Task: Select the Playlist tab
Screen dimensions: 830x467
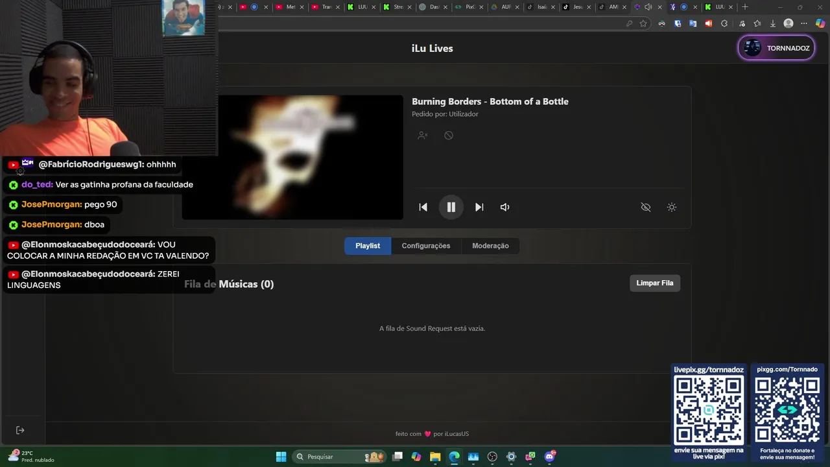Action: click(x=368, y=246)
